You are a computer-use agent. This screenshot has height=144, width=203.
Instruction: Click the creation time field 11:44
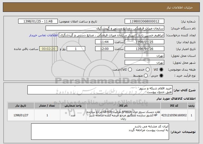(104, 42)
